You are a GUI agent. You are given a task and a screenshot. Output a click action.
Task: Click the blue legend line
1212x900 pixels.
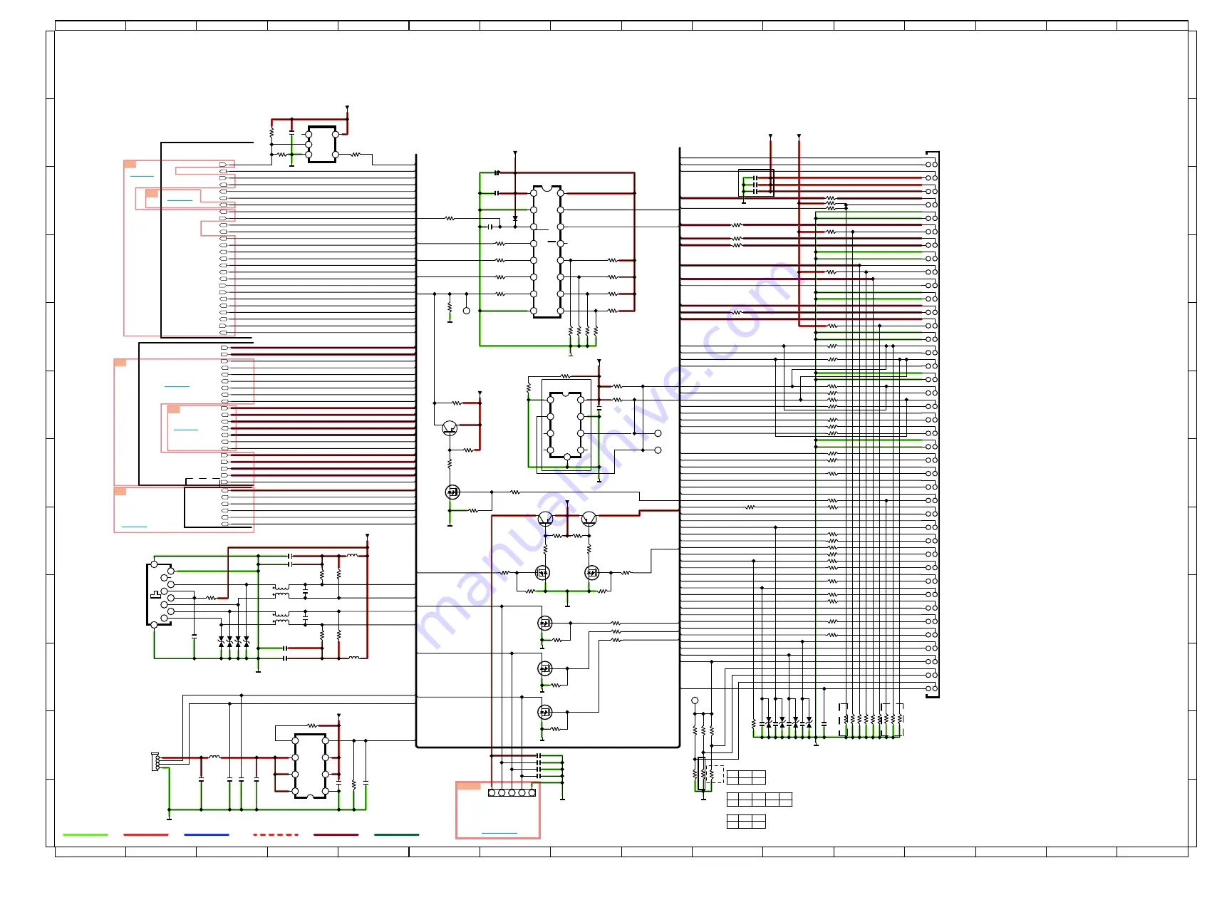click(x=207, y=834)
